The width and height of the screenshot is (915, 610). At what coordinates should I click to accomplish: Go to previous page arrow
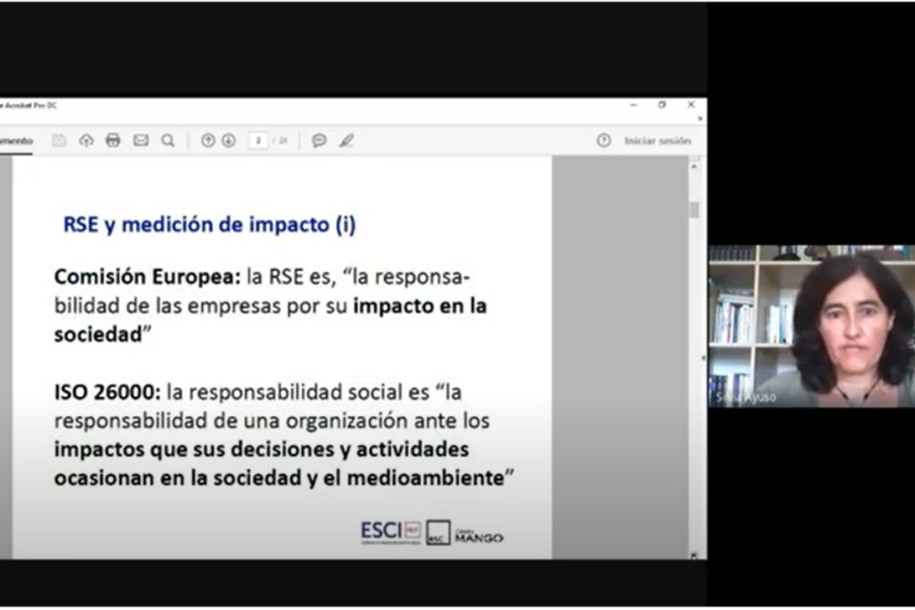(208, 140)
